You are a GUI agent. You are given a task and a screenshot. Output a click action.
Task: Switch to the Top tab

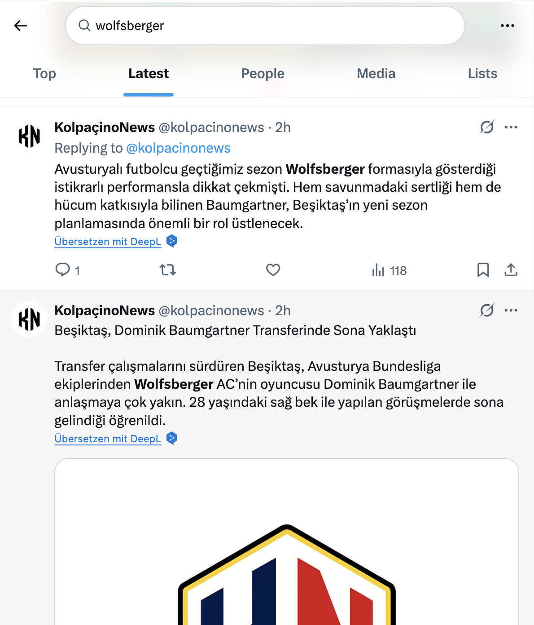click(x=44, y=74)
